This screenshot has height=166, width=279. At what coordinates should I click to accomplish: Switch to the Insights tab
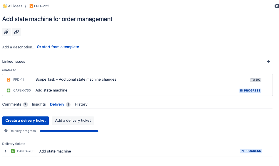[39, 104]
